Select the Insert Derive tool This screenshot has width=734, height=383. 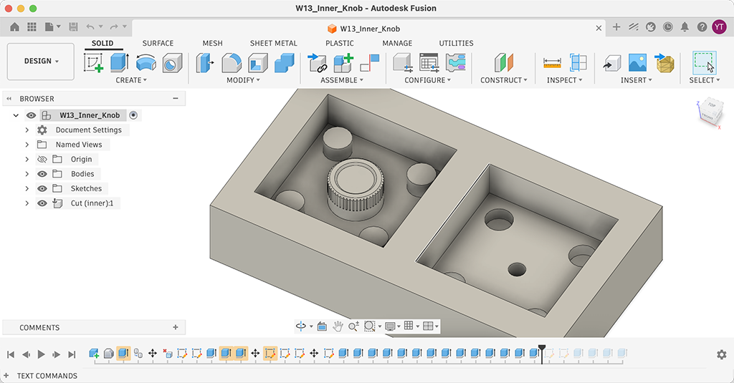point(611,63)
